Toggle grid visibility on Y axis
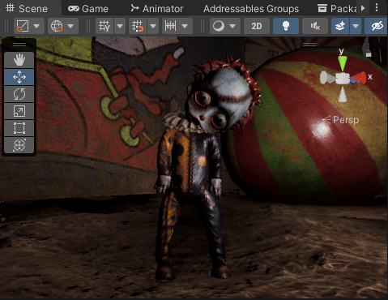This screenshot has width=388, height=300. tap(104, 26)
